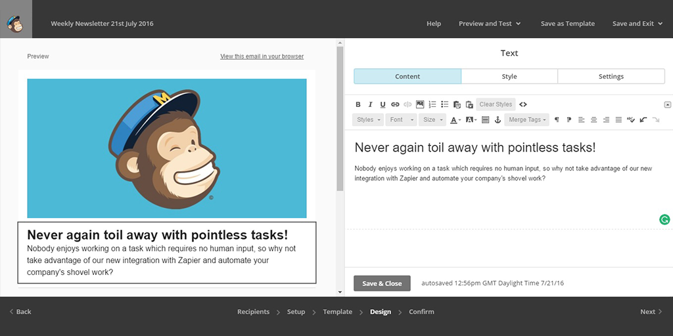The width and height of the screenshot is (673, 336).
Task: Go to the Recipients step
Action: click(253, 312)
